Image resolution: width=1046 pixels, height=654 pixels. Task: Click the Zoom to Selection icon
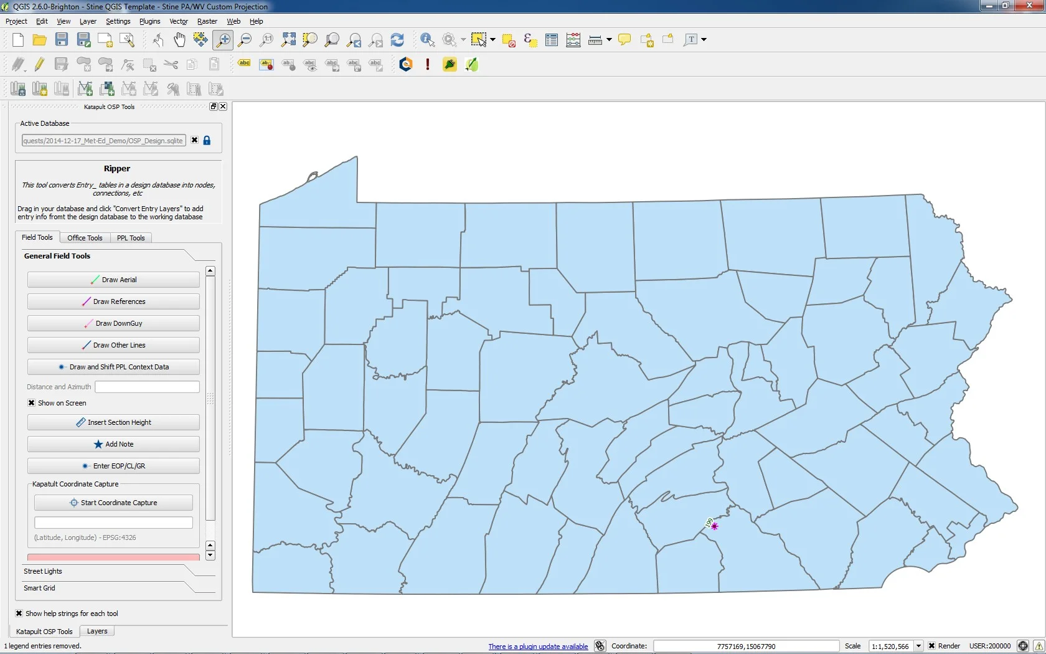310,40
